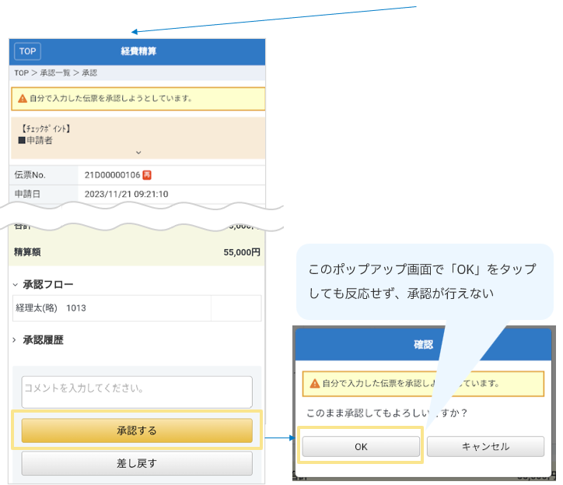Click the 申請日 date value
The width and height of the screenshot is (563, 485).
click(127, 194)
